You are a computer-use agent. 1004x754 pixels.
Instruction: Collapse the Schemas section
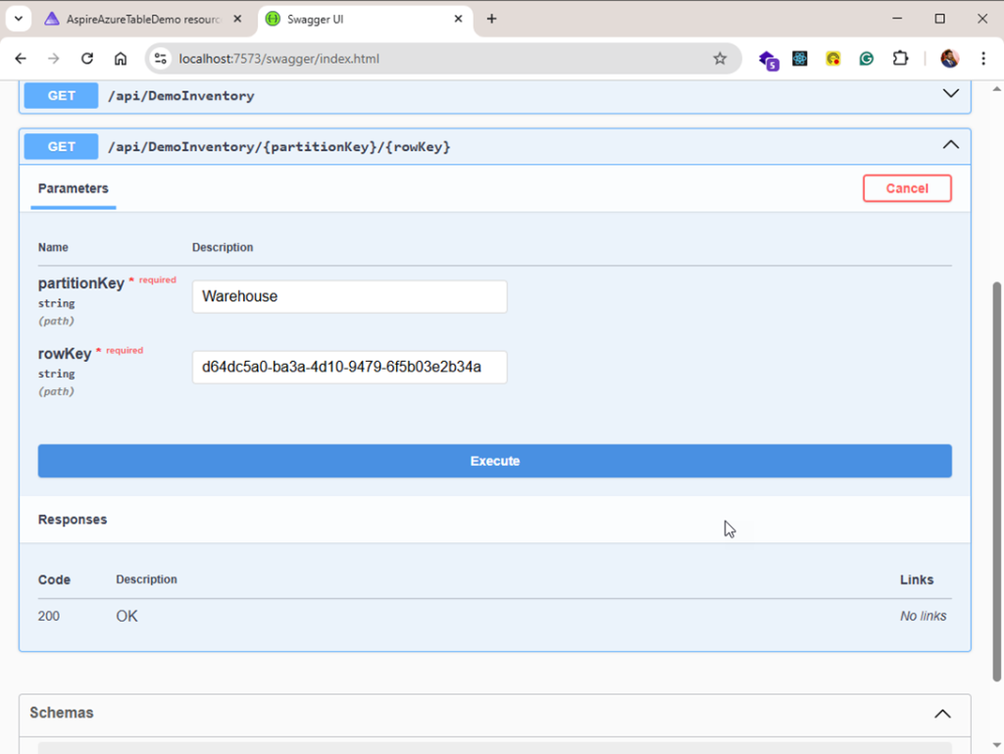[x=942, y=714]
